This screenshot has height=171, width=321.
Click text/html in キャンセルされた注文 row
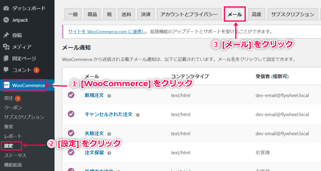click(x=181, y=115)
